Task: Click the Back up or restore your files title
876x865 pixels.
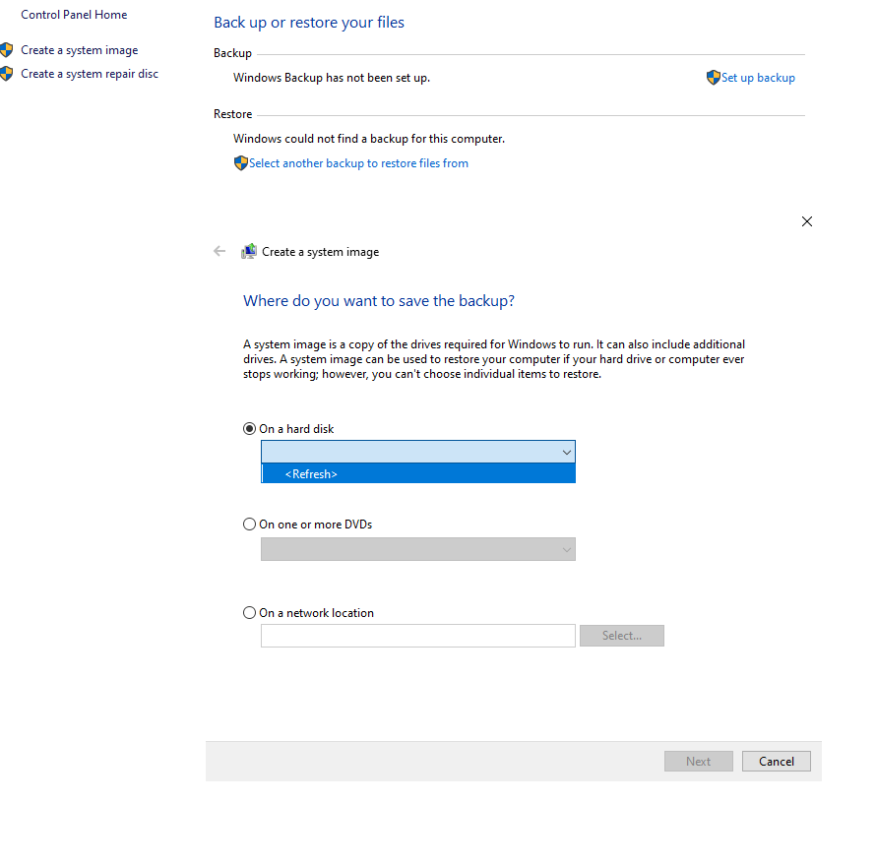Action: pos(309,23)
